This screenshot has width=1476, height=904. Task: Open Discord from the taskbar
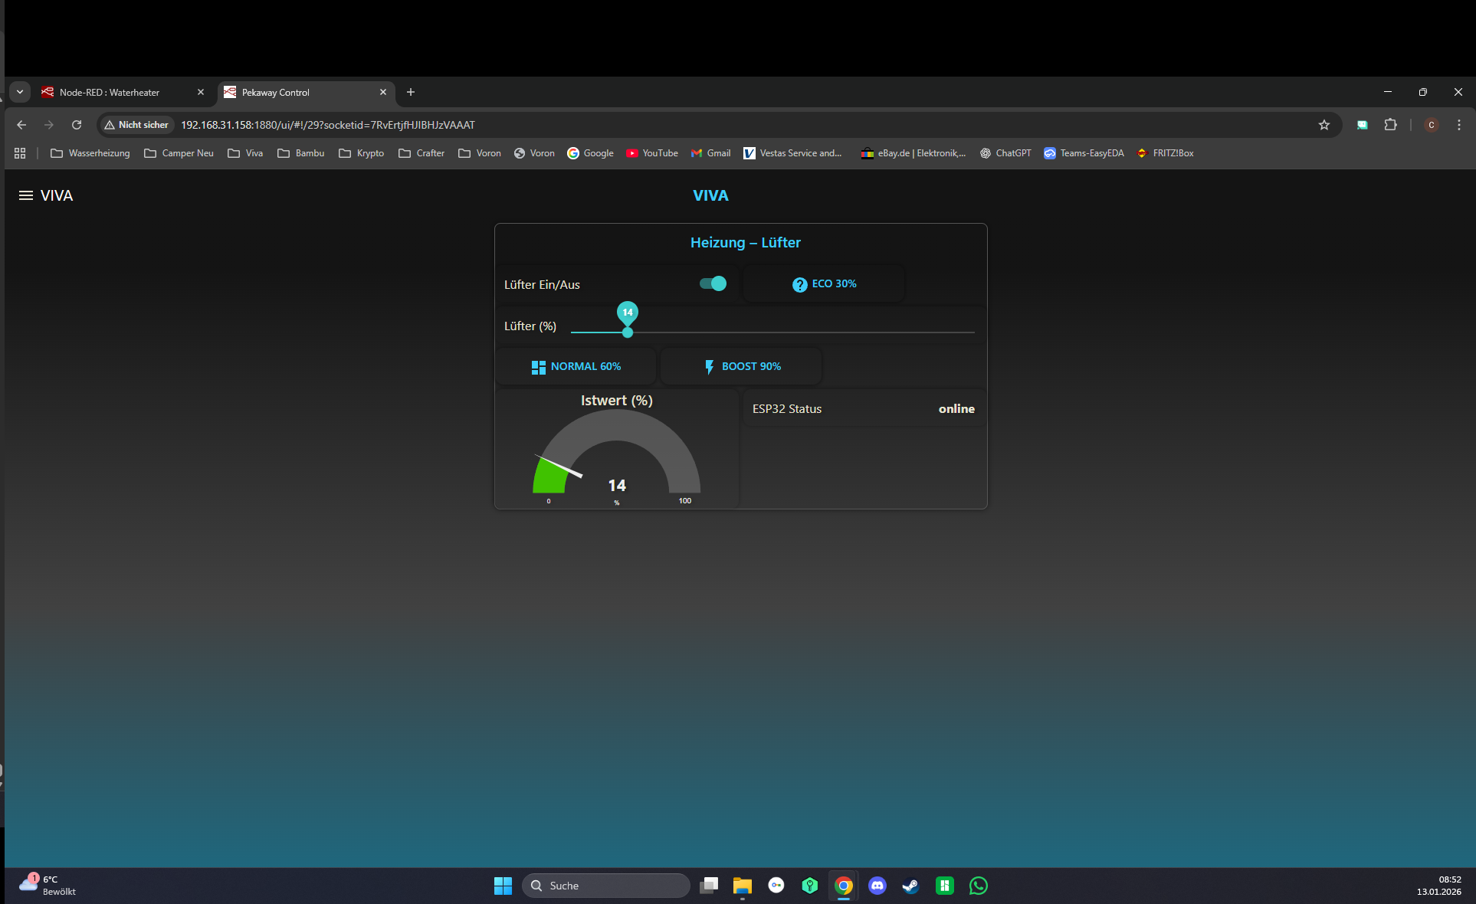[877, 886]
